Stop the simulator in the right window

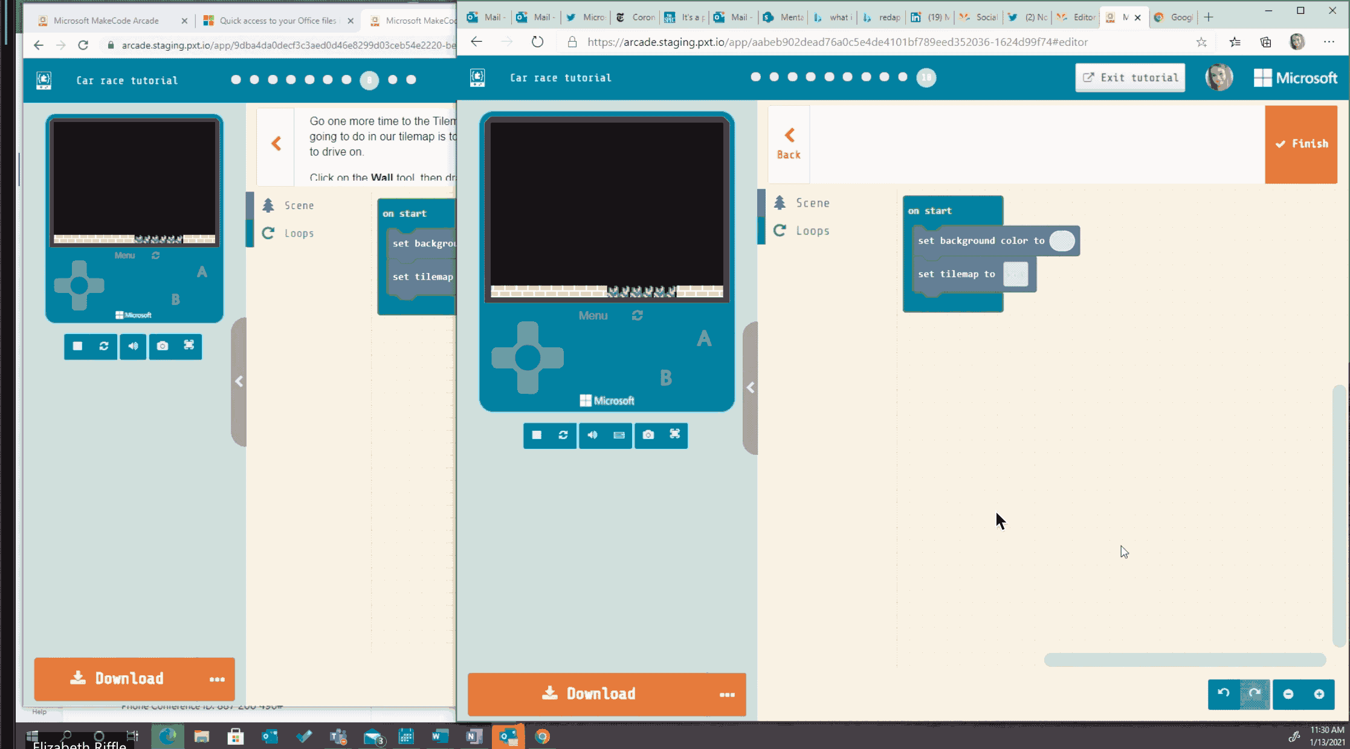(537, 435)
